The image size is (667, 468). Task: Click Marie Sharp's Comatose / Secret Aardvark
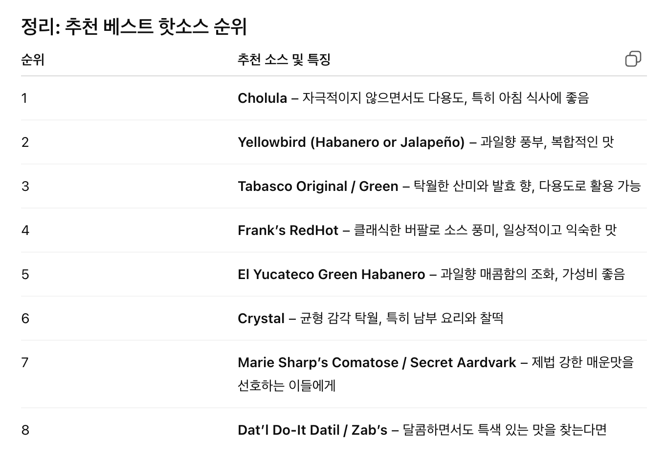[x=377, y=362]
